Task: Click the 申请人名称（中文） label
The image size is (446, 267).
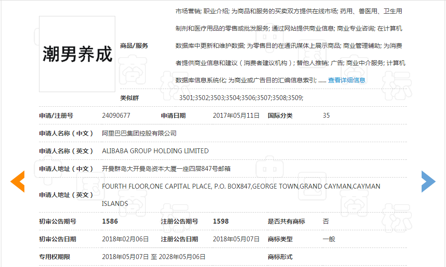Action: pos(66,134)
